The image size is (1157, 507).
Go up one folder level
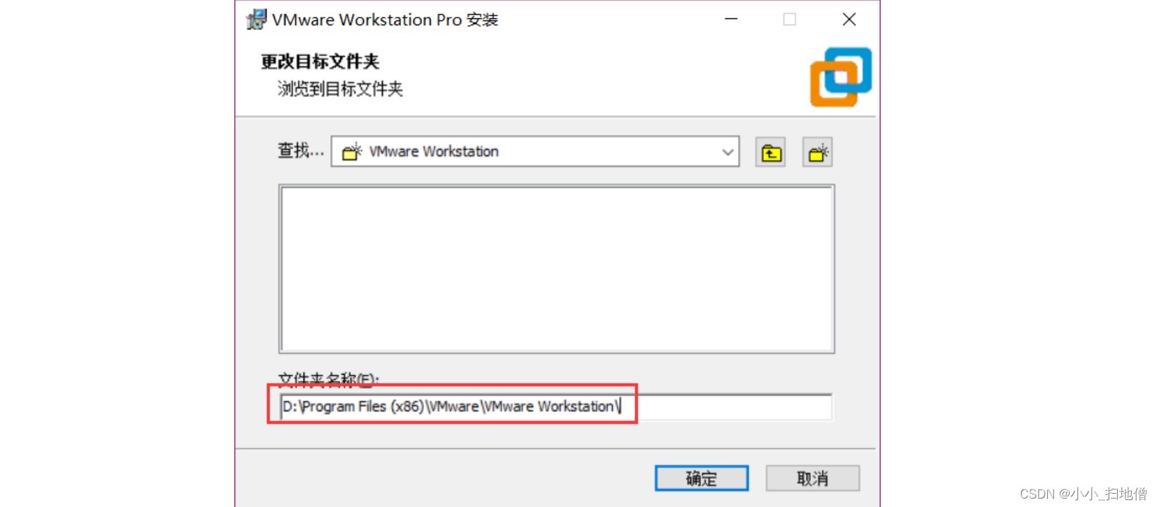(770, 152)
